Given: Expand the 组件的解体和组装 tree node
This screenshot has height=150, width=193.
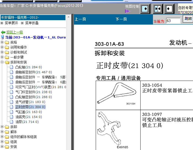Looking at the screenshot, I should 2,137.
